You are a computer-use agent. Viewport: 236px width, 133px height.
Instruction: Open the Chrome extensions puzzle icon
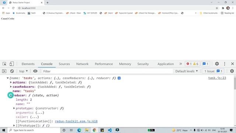pos(223,8)
